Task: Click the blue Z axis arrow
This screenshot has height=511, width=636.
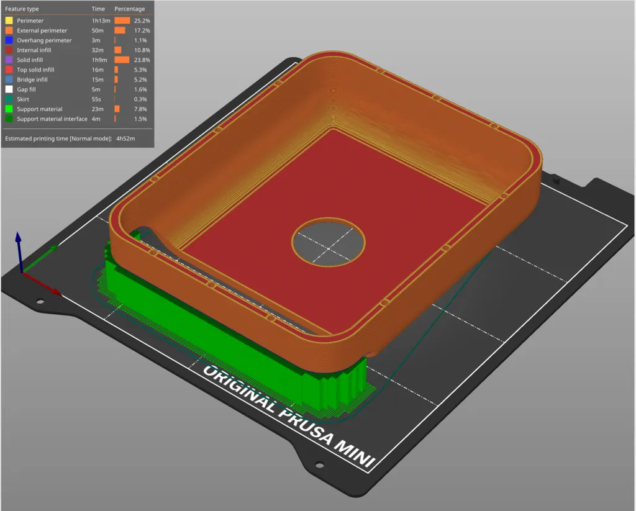Action: click(x=18, y=251)
